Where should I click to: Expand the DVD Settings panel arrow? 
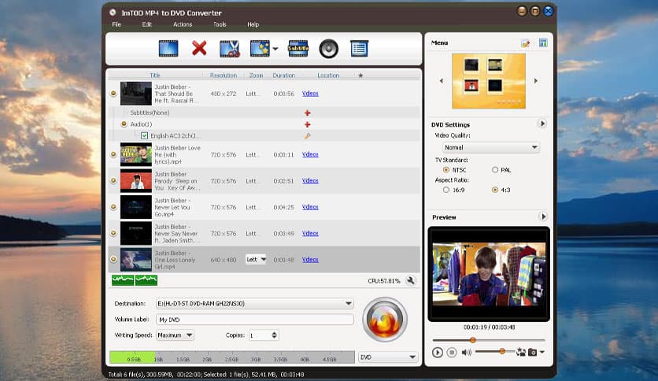542,124
